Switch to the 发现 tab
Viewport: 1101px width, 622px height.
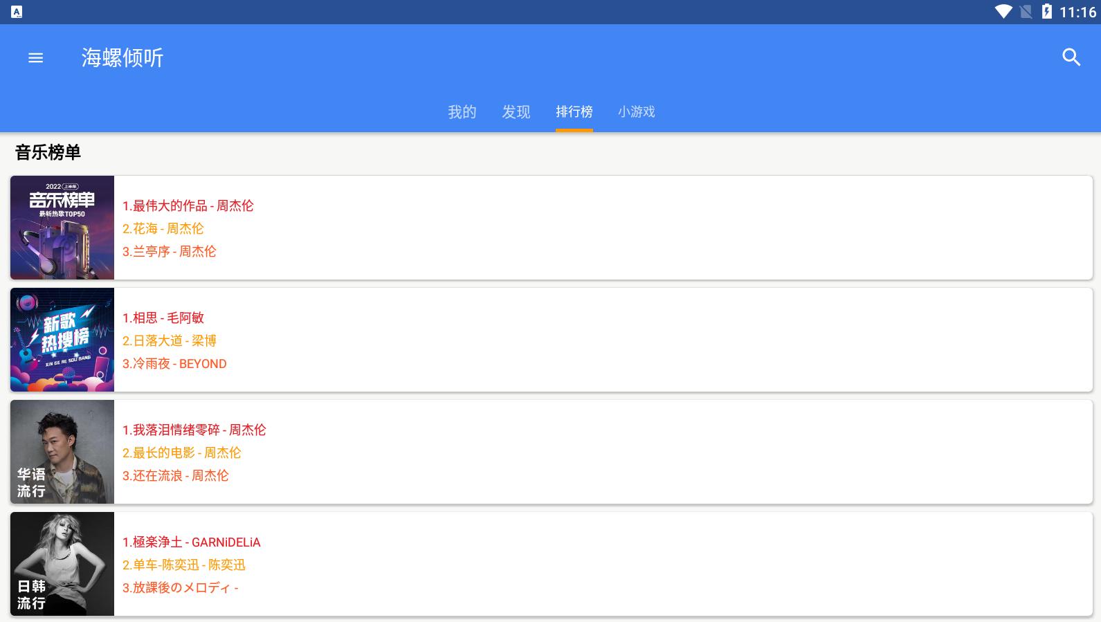tap(516, 112)
